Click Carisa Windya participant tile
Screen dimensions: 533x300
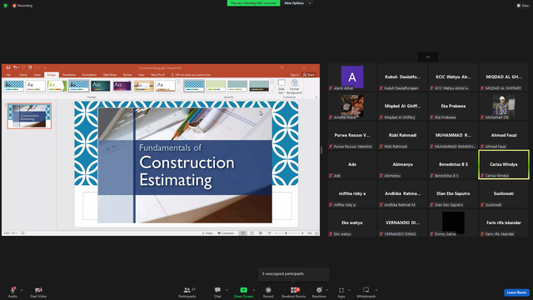point(504,165)
